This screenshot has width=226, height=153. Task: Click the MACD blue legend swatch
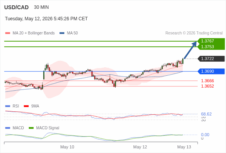8,128
